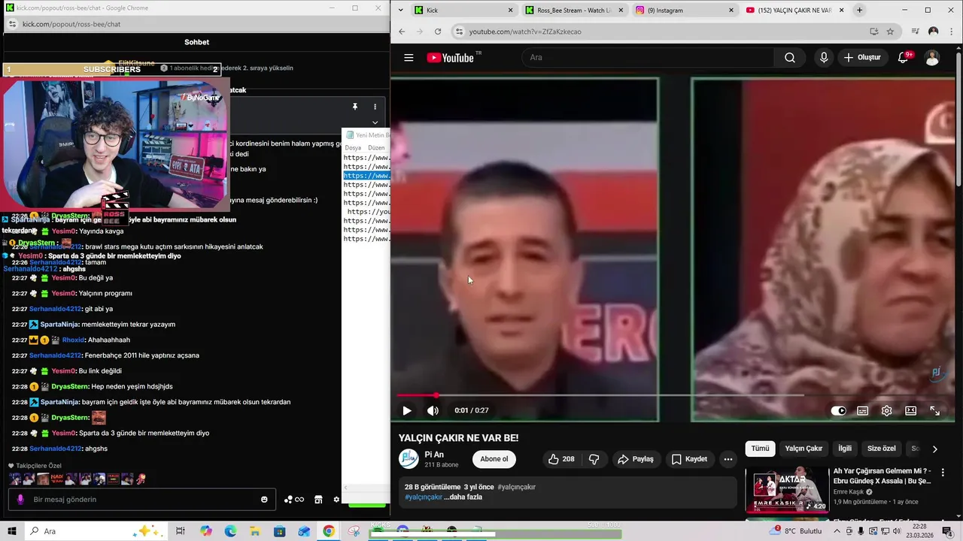
Task: Open Microsoft Edge from taskbar
Action: pos(230,531)
